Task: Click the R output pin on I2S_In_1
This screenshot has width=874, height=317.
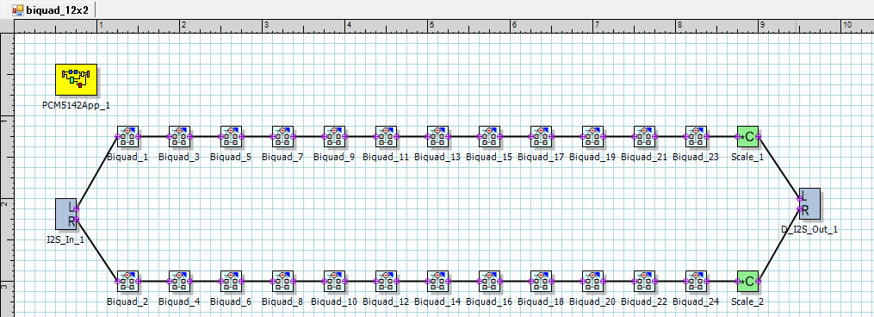Action: (x=77, y=220)
